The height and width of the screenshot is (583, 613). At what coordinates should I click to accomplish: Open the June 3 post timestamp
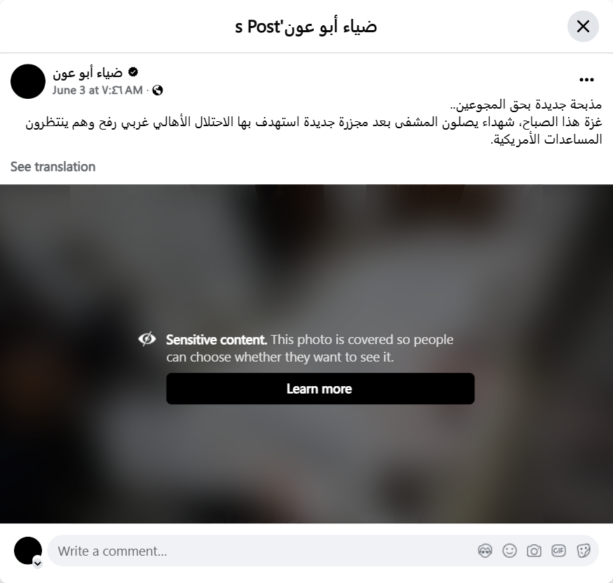(97, 90)
